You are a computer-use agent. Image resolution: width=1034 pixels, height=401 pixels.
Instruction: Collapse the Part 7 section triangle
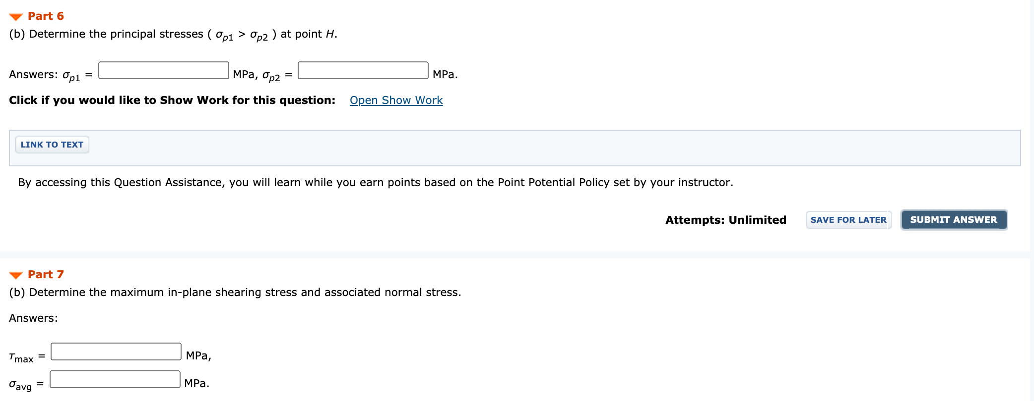(16, 275)
